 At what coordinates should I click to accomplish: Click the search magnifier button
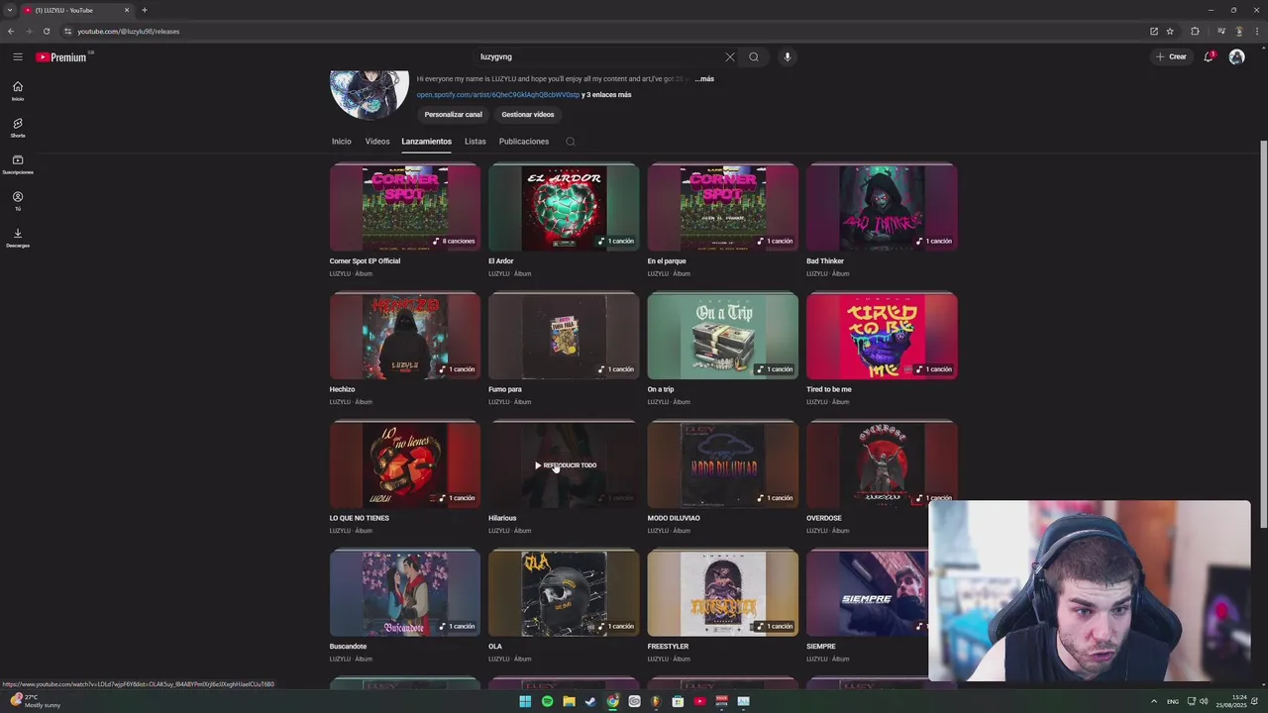754,56
